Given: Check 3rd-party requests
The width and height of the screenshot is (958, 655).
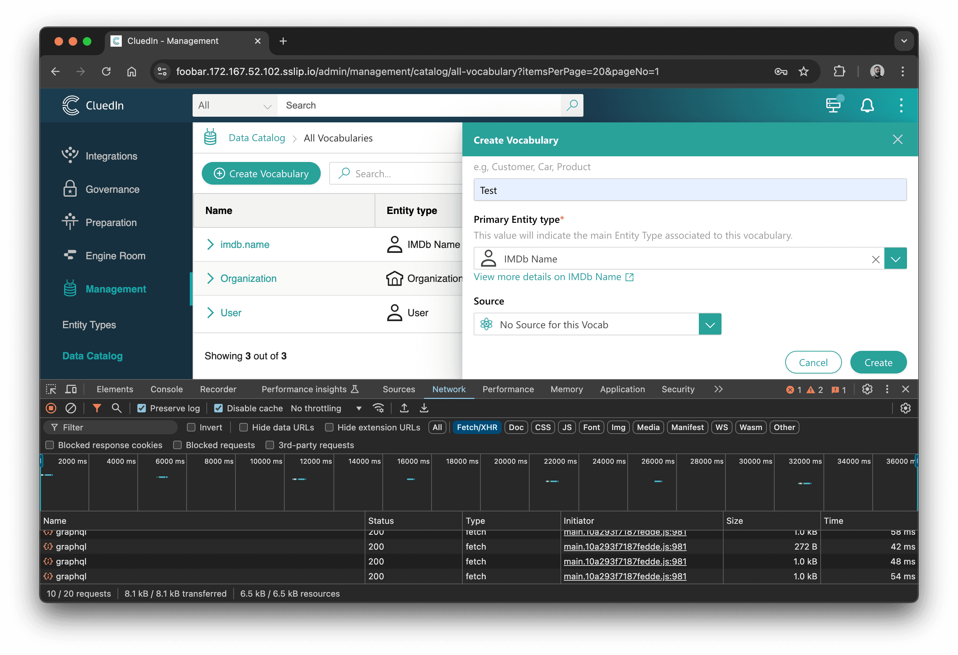Looking at the screenshot, I should pyautogui.click(x=269, y=445).
